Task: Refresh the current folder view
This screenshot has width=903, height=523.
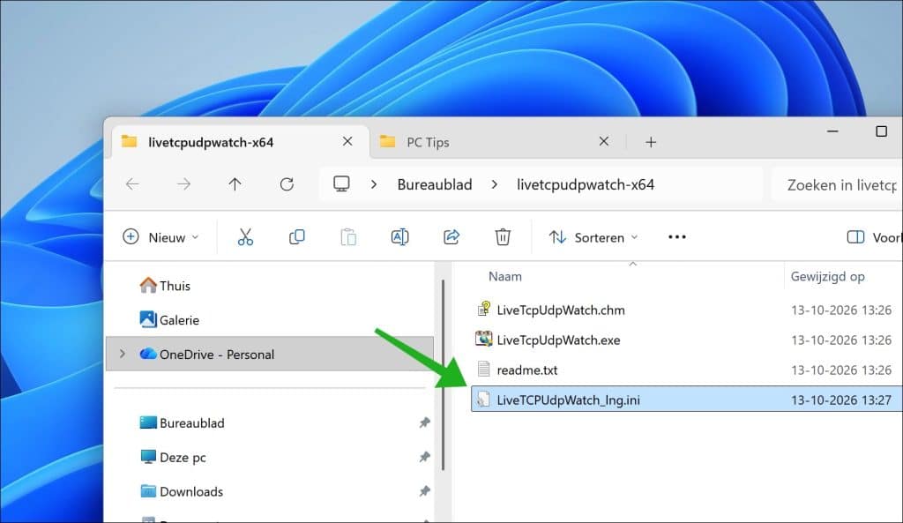Action: 287,184
